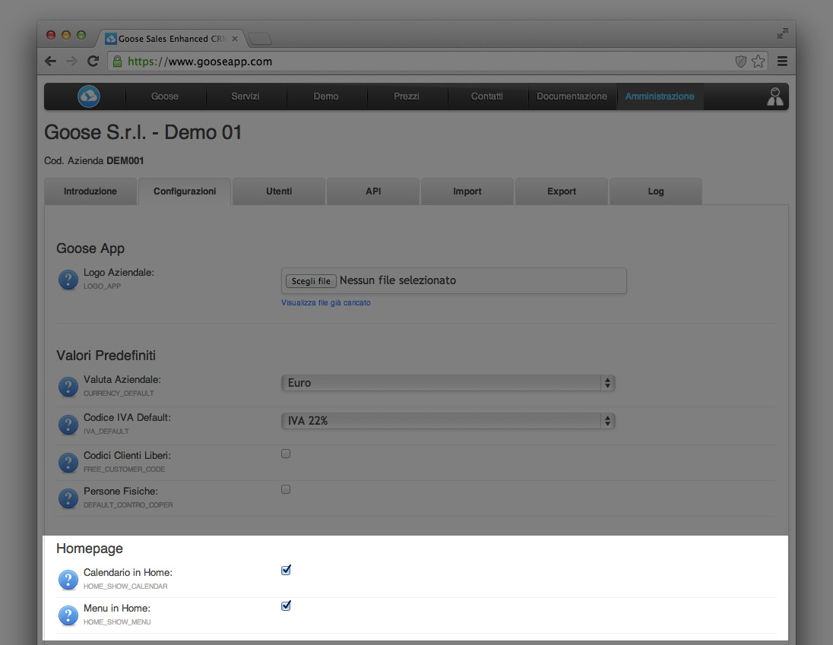This screenshot has height=645, width=833.
Task: Switch to the Utenti tab
Action: (278, 191)
